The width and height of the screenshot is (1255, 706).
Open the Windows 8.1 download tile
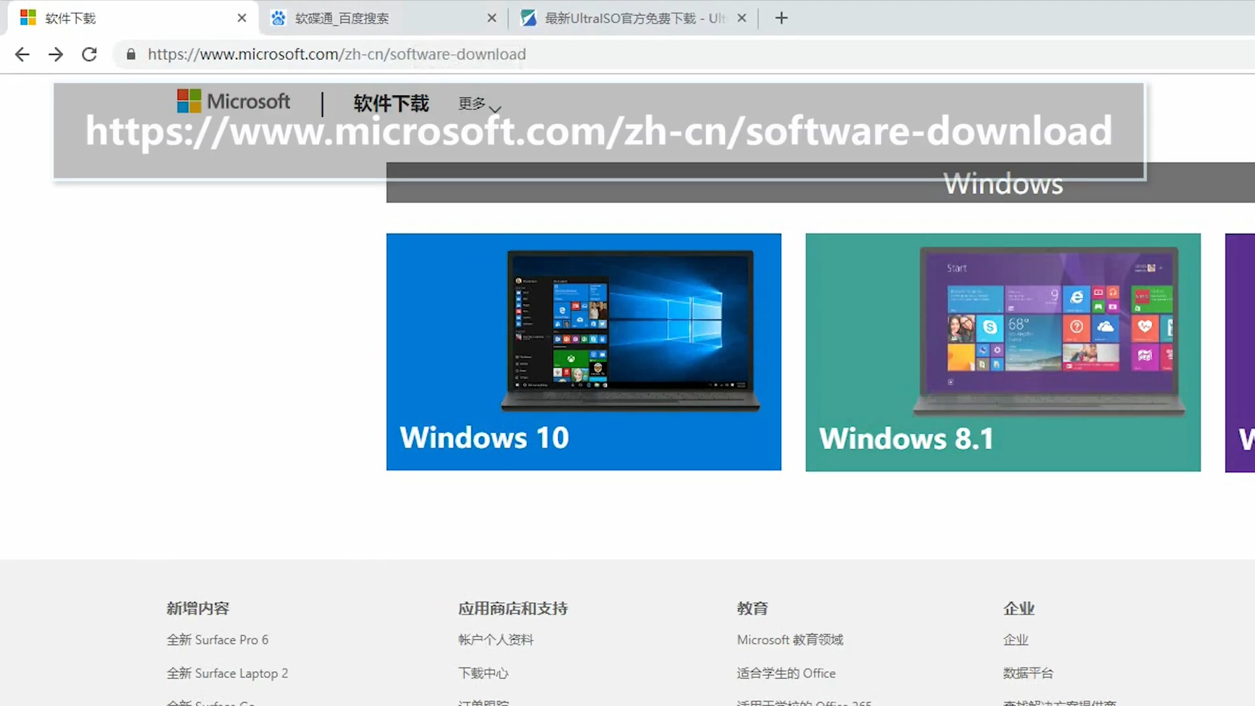(x=1003, y=352)
